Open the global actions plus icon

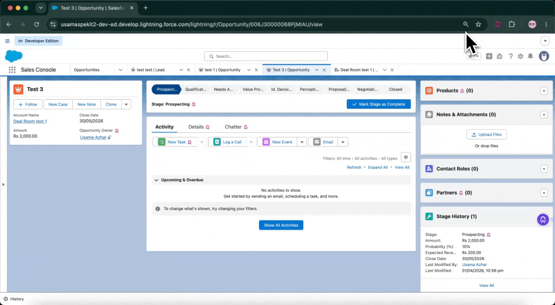(489, 56)
